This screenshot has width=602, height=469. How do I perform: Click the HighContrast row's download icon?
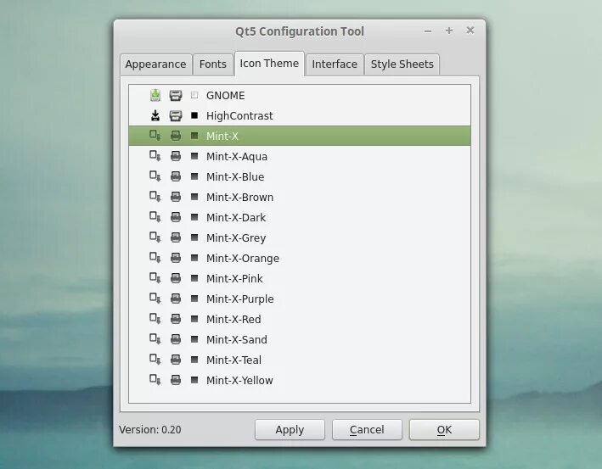[155, 115]
